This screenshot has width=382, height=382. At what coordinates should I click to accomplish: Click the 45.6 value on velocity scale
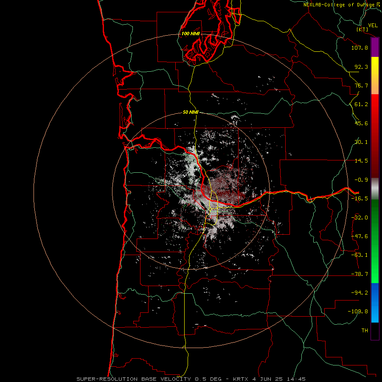click(x=361, y=123)
